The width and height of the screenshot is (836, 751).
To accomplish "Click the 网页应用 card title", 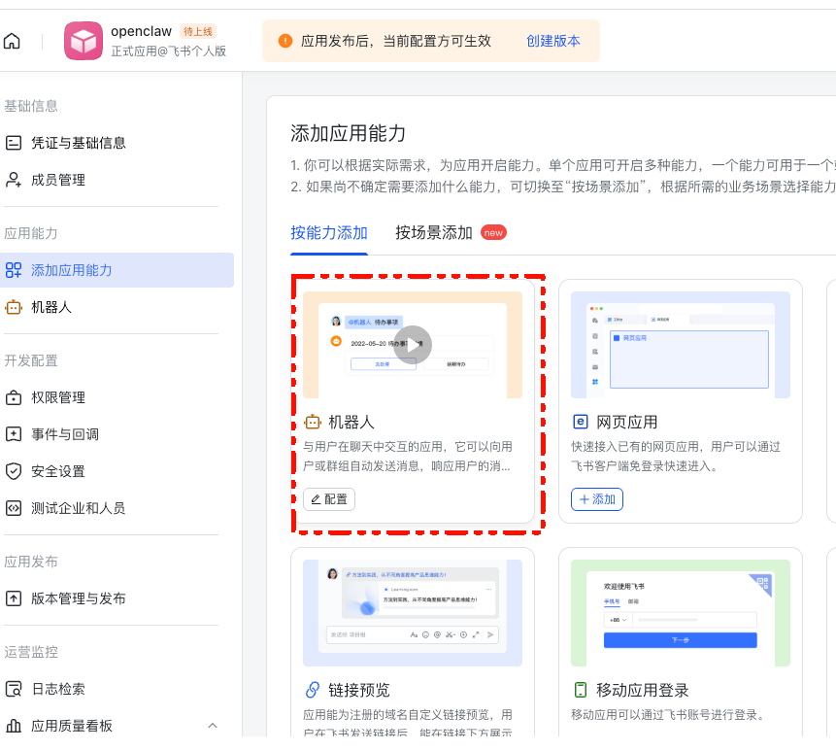I will (x=627, y=422).
